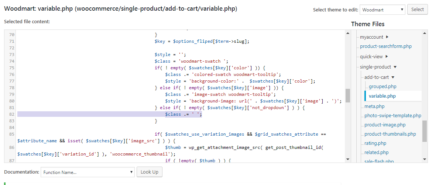
Task: Open rating.php theme file
Action: click(x=375, y=143)
